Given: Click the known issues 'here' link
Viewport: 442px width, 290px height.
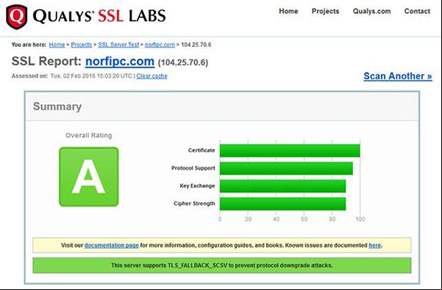Looking at the screenshot, I should pyautogui.click(x=375, y=245).
